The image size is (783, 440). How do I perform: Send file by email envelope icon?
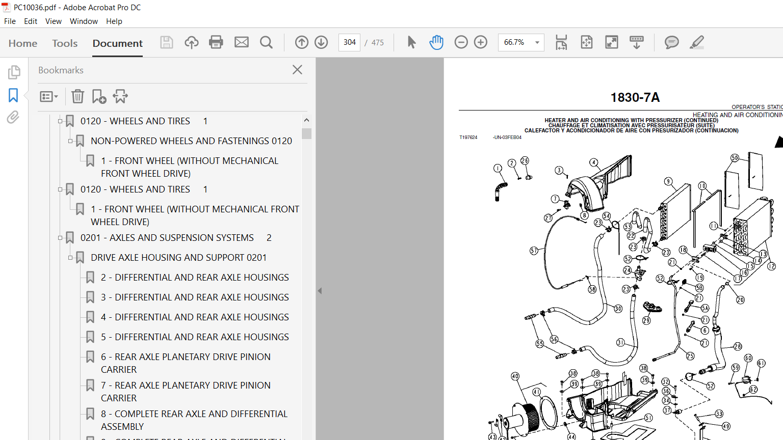[x=242, y=42]
